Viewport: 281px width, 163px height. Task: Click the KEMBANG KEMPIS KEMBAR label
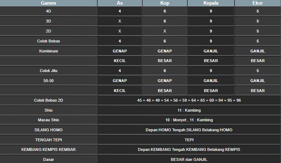[x=48, y=149]
